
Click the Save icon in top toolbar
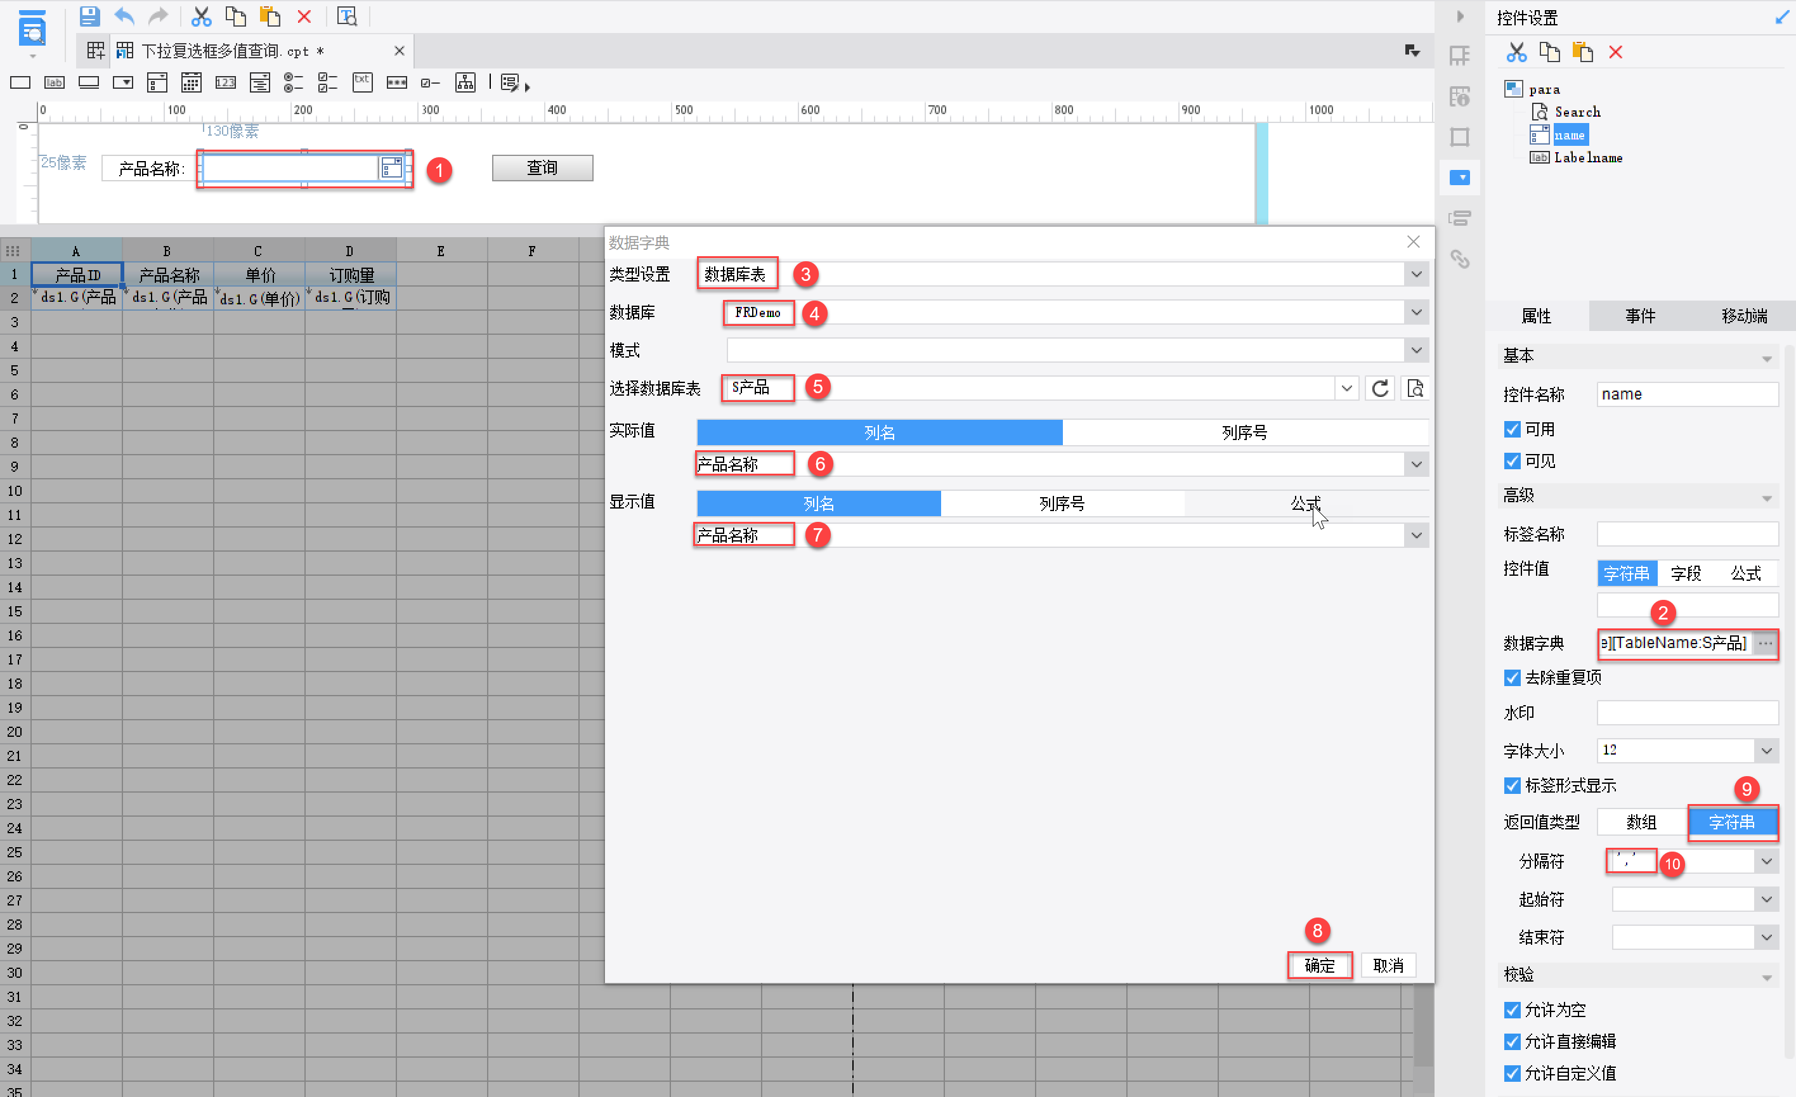click(89, 16)
